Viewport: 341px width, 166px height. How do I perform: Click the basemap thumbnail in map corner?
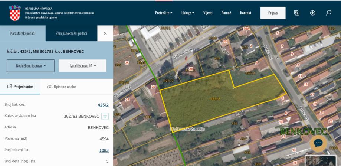pyautogui.click(x=321, y=160)
